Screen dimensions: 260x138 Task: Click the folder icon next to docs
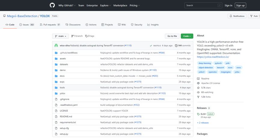56,76
